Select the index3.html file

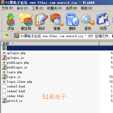point(16,86)
